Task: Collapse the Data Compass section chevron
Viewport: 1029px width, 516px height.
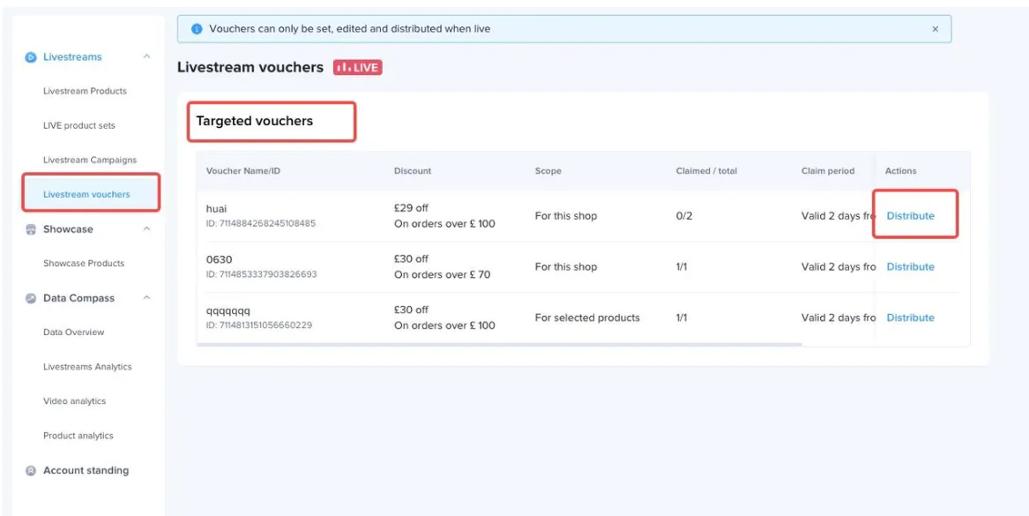Action: point(147,298)
